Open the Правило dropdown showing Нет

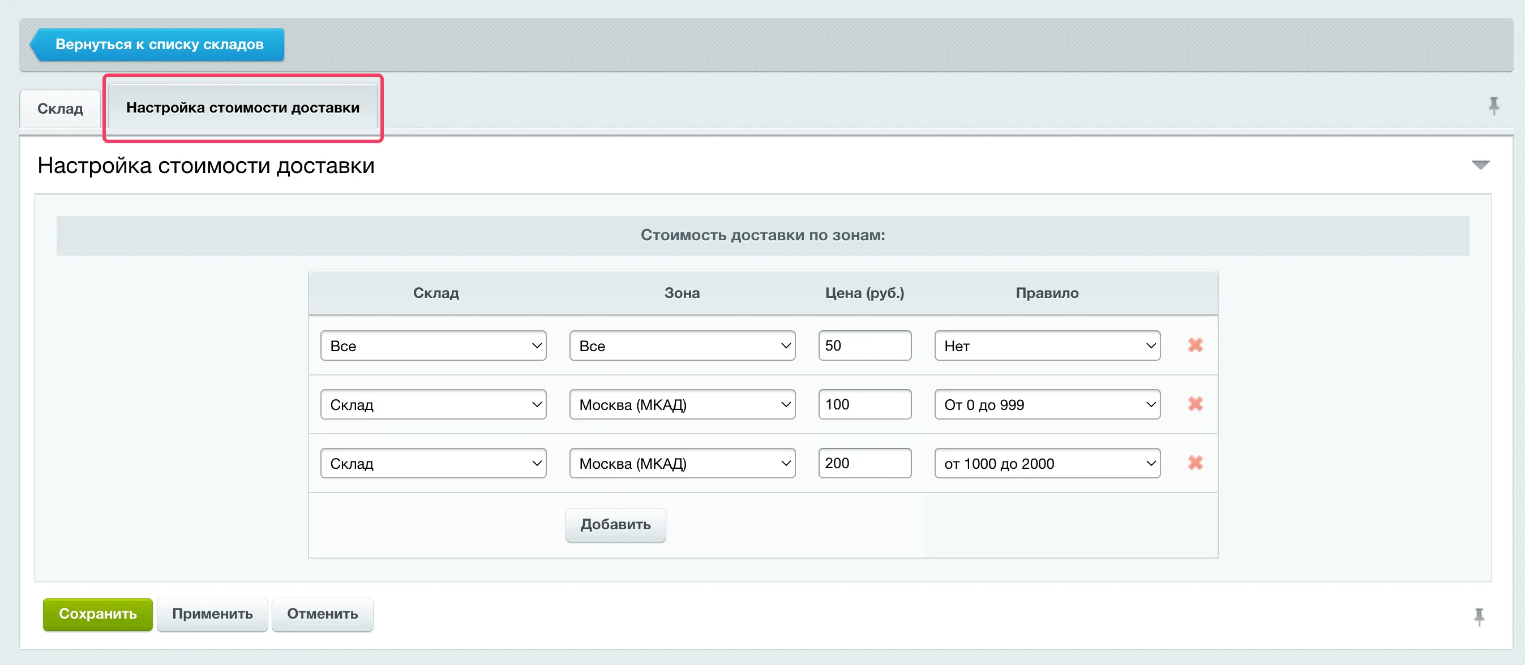pyautogui.click(x=1047, y=346)
